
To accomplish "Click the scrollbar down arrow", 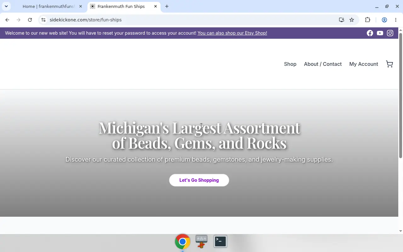I will coord(400,231).
